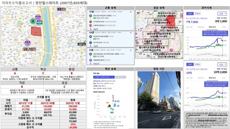Expand the 44분 route details arrow

131,33
